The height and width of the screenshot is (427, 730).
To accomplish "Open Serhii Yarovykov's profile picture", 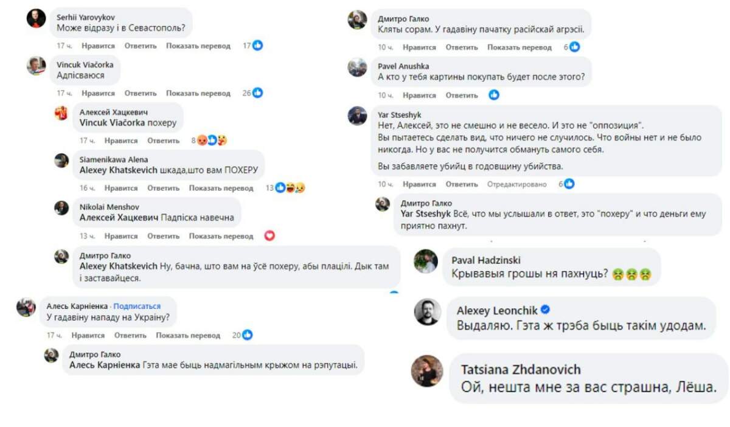I will (36, 19).
